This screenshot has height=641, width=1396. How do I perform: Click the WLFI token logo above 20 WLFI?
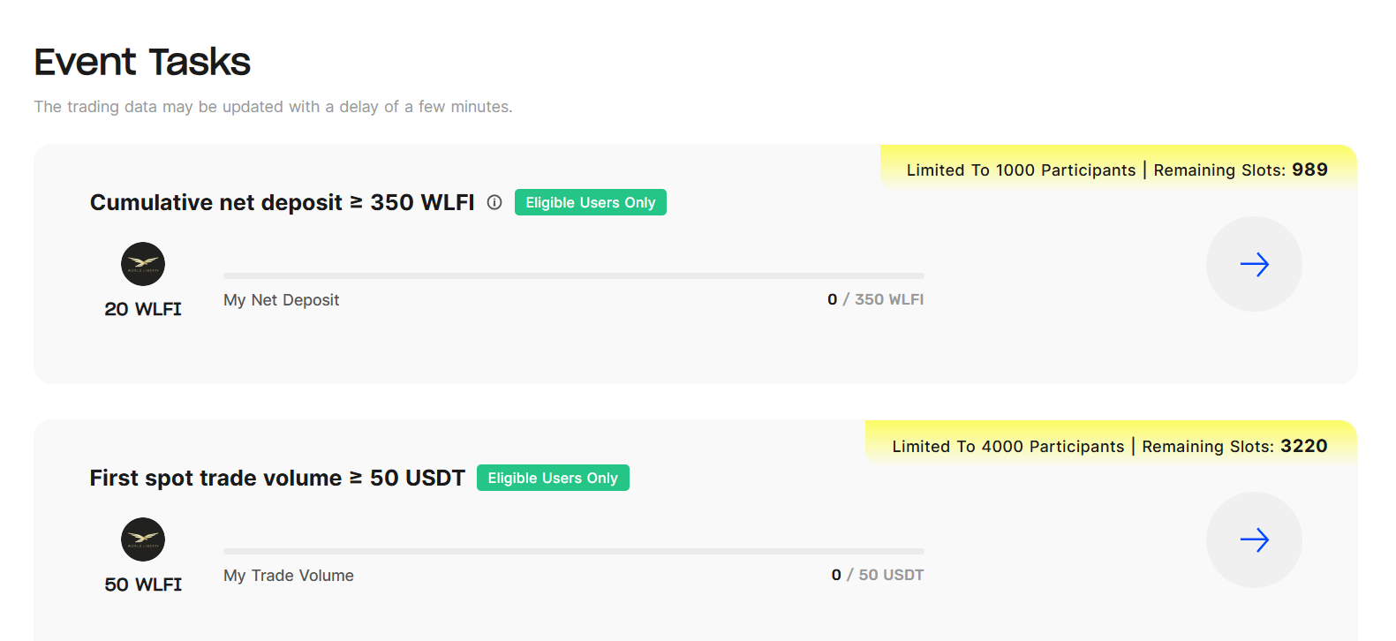tap(143, 264)
